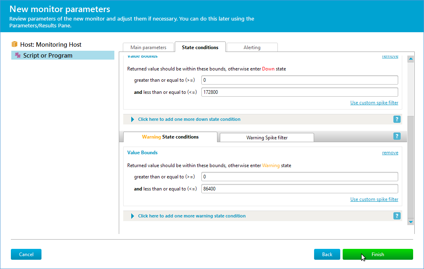The image size is (424, 269).
Task: Click the Down upper bound field 172800
Action: pos(300,92)
